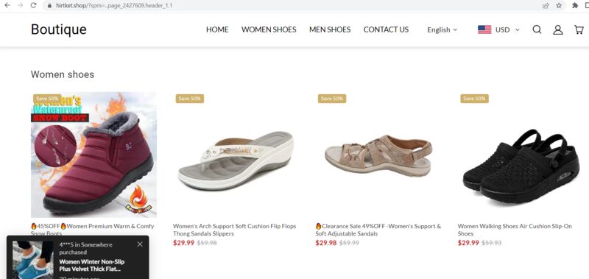Click the share page icon in the address bar
The height and width of the screenshot is (279, 589).
[546, 5]
